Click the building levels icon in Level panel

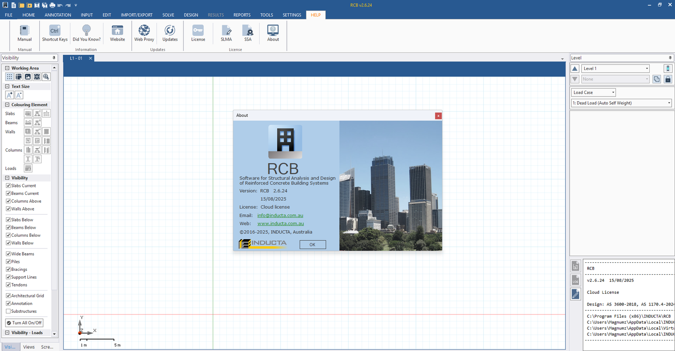click(x=668, y=68)
